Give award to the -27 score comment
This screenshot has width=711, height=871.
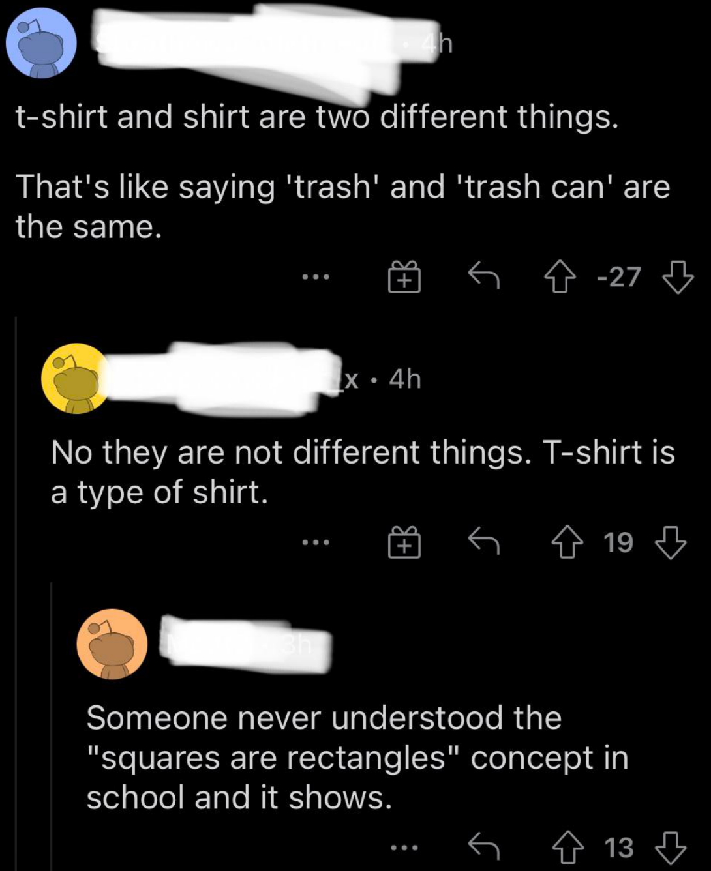pyautogui.click(x=404, y=277)
